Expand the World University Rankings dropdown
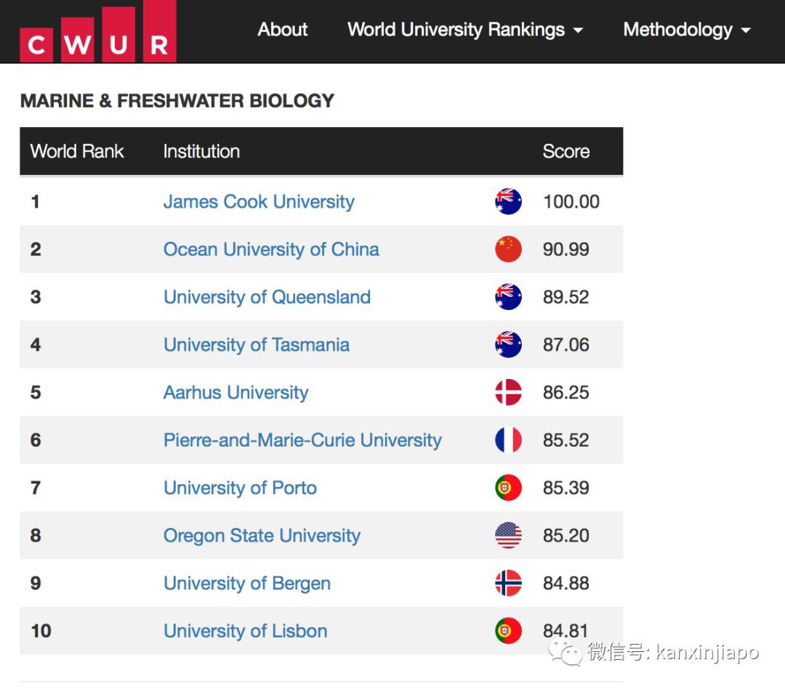This screenshot has height=689, width=785. 465,30
